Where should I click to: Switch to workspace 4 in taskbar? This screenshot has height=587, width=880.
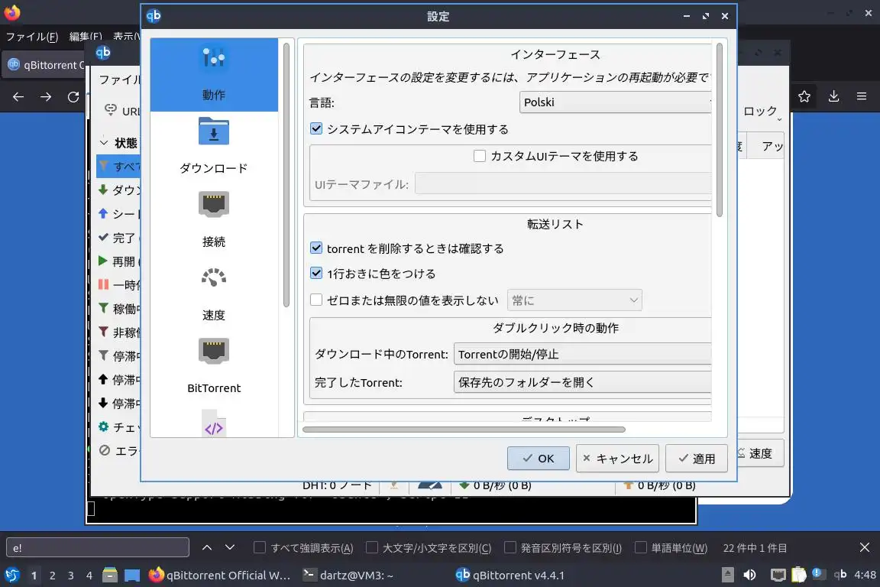tap(89, 576)
